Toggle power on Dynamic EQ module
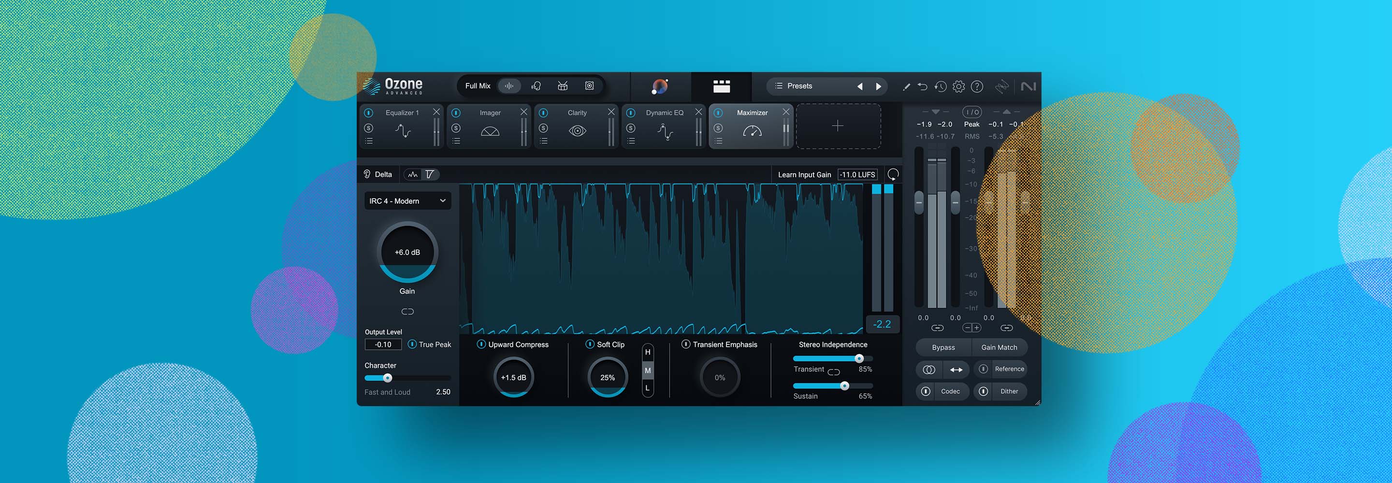Screen dimensions: 1392x483 pos(631,113)
